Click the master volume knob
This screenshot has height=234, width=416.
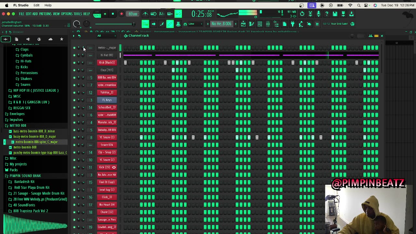click(77, 24)
